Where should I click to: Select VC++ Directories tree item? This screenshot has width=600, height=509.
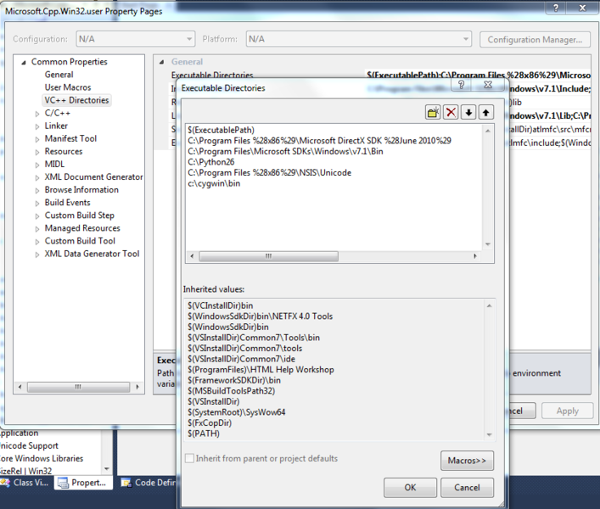76,100
